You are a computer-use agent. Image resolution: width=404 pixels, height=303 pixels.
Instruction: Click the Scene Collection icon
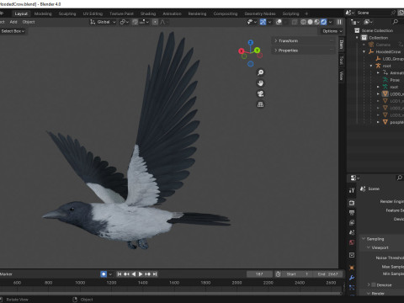(x=357, y=30)
